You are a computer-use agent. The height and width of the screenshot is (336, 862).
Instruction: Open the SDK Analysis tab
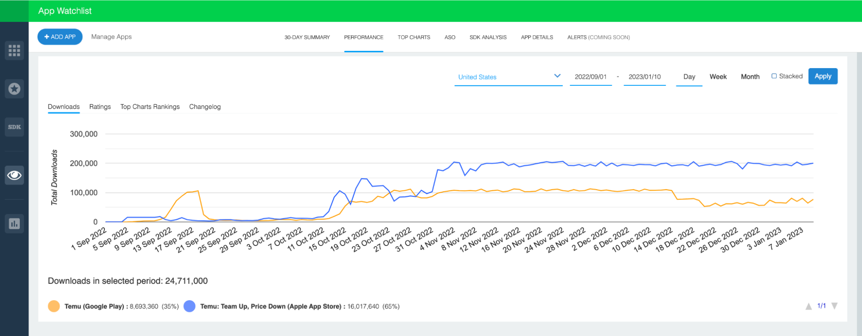(x=488, y=37)
